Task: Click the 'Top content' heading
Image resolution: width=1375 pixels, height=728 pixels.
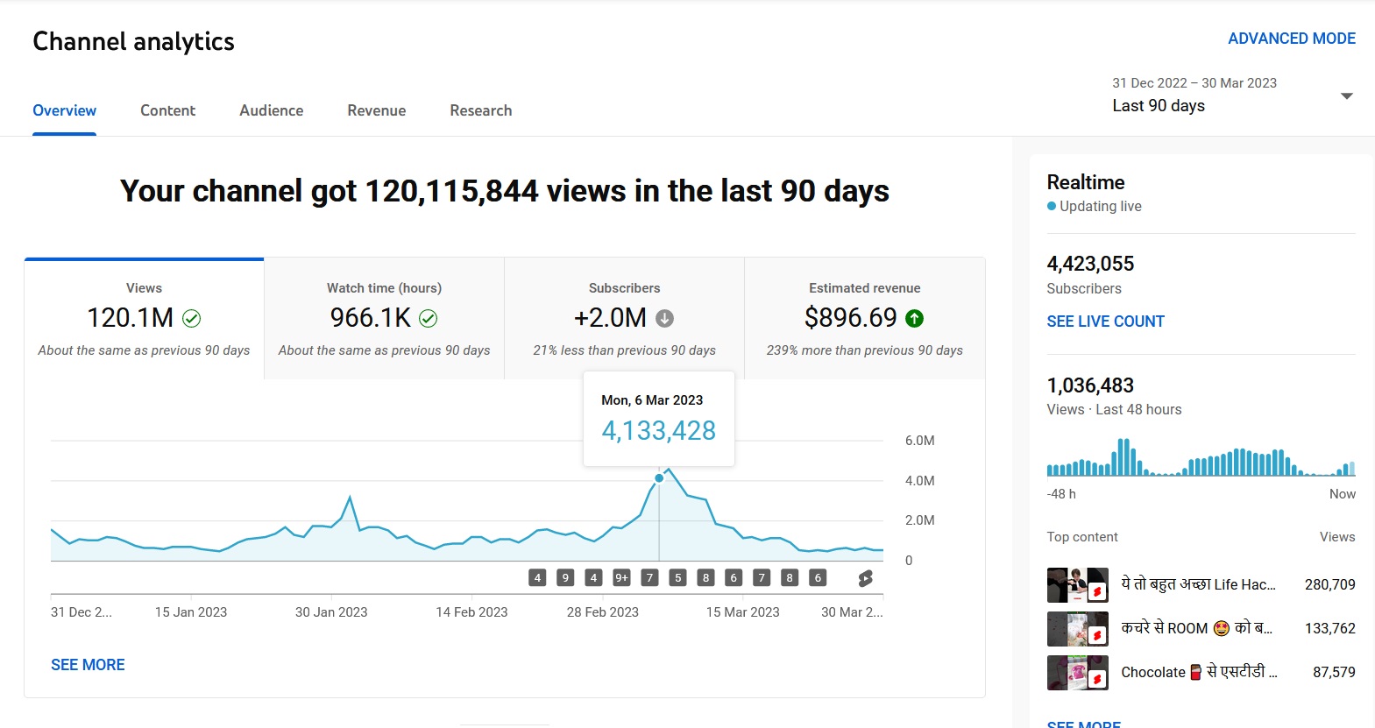Action: pos(1082,537)
